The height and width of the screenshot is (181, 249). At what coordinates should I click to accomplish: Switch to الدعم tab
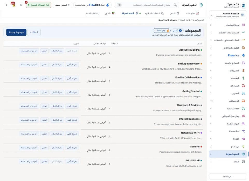[175, 13]
